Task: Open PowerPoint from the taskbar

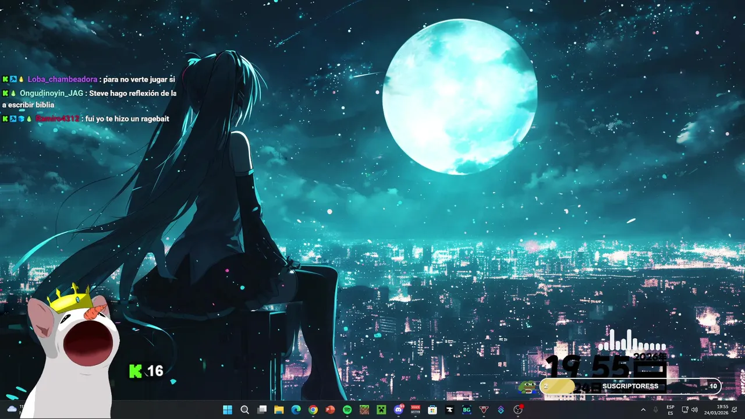Action: pos(330,410)
